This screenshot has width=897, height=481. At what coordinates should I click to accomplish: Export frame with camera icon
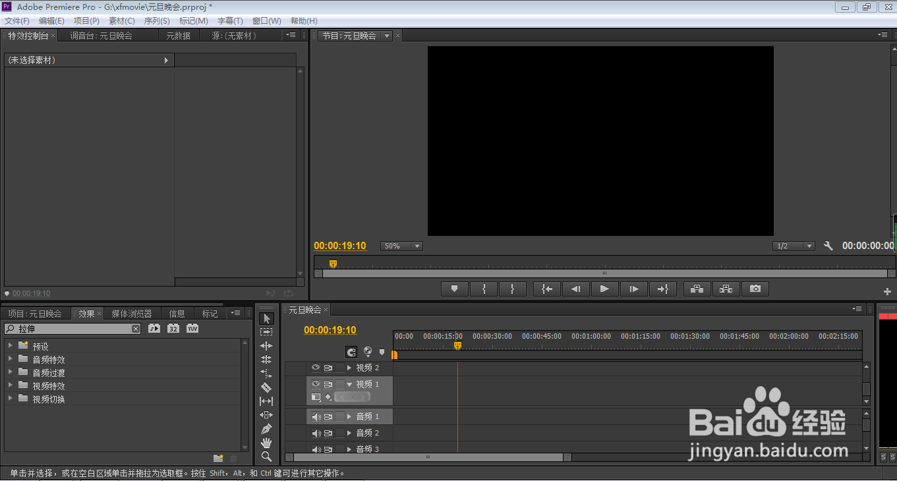point(755,289)
